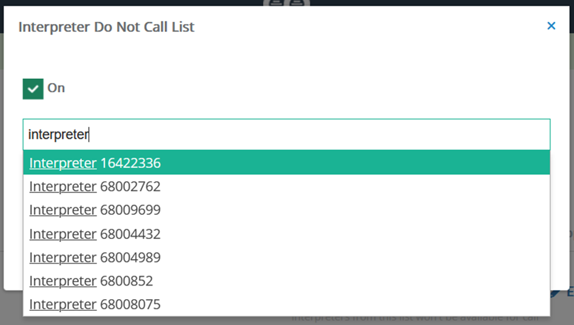The height and width of the screenshot is (325, 574).
Task: Choose Interpreter 68004989 option
Action: pyautogui.click(x=286, y=257)
